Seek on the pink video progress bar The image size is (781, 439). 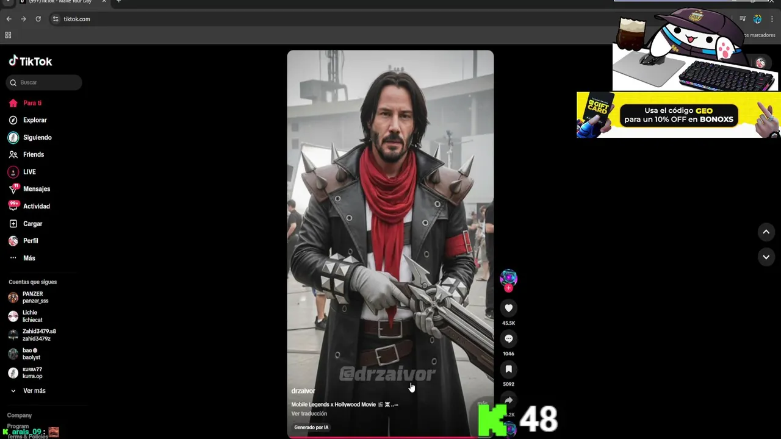(390, 437)
